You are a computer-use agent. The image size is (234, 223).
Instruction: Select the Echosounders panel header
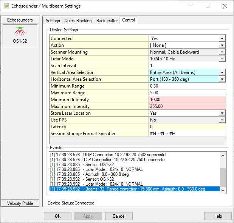coord(20,20)
